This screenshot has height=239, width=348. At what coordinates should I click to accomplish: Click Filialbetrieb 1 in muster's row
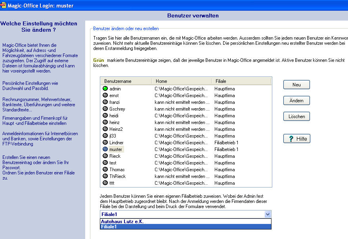226,149
